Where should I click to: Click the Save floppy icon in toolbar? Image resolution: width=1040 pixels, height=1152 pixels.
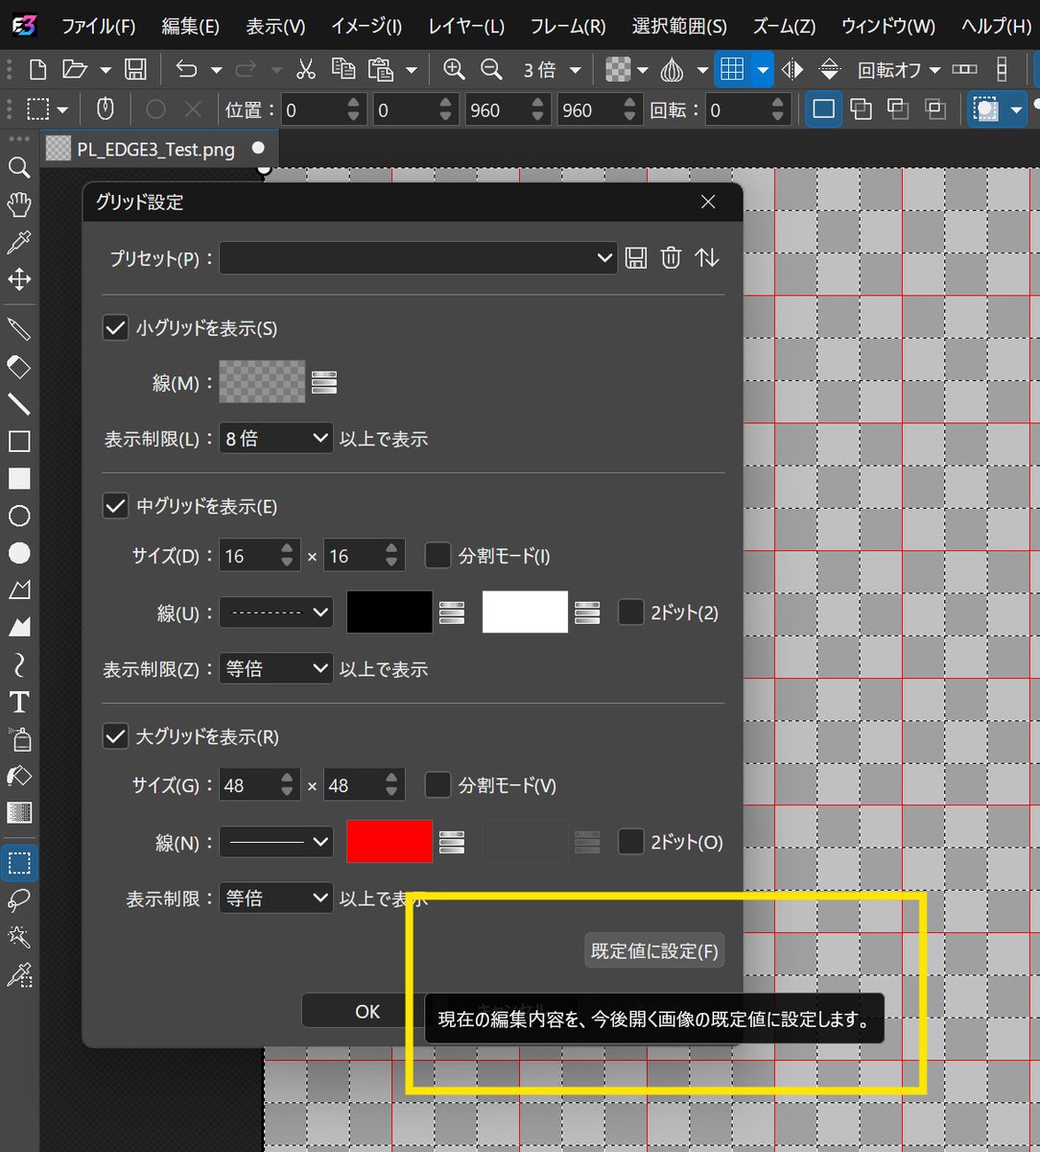pyautogui.click(x=136, y=69)
